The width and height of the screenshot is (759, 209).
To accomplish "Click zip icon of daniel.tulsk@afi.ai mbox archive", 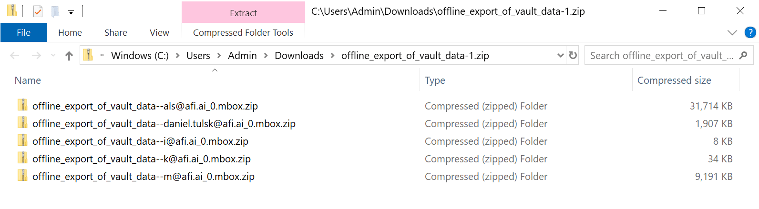I will tap(22, 123).
